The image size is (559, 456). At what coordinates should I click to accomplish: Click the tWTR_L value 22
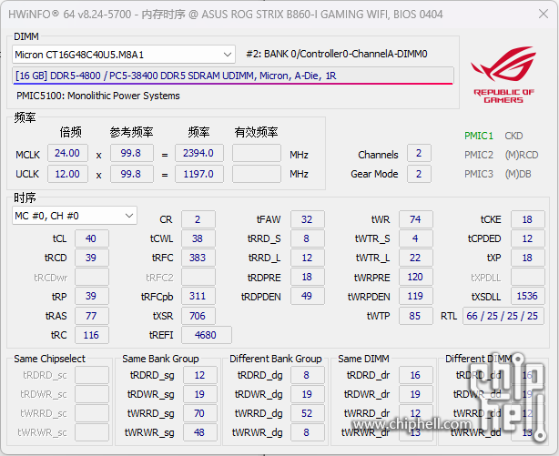point(416,258)
